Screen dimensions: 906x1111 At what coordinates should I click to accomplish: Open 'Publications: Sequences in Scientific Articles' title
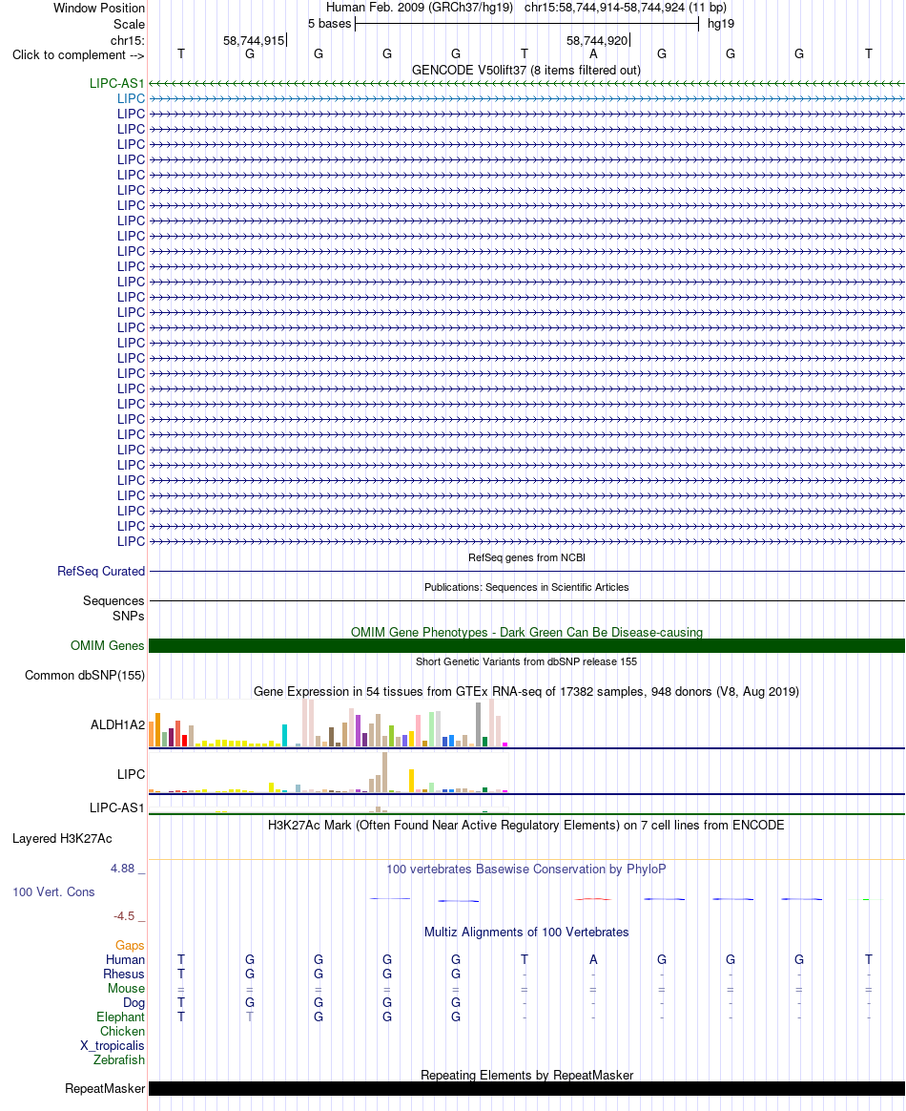[x=526, y=587]
